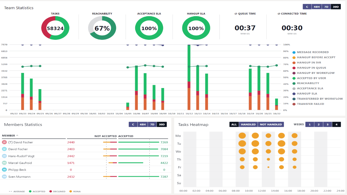The width and height of the screenshot is (347, 195).
Task: Click the connected time value 00:30
Action: [x=292, y=28]
